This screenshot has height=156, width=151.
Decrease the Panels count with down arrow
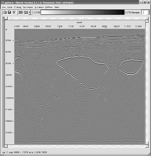coord(148,13)
